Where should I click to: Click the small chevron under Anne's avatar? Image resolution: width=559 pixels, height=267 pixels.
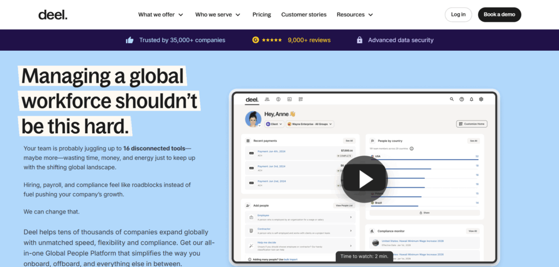click(259, 126)
